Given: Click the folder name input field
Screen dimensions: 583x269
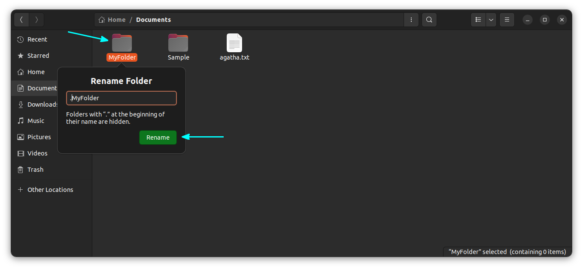Looking at the screenshot, I should (x=121, y=98).
